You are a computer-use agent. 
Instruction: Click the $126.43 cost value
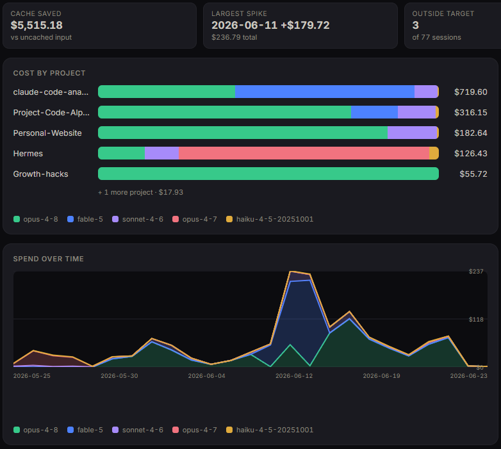click(x=471, y=154)
